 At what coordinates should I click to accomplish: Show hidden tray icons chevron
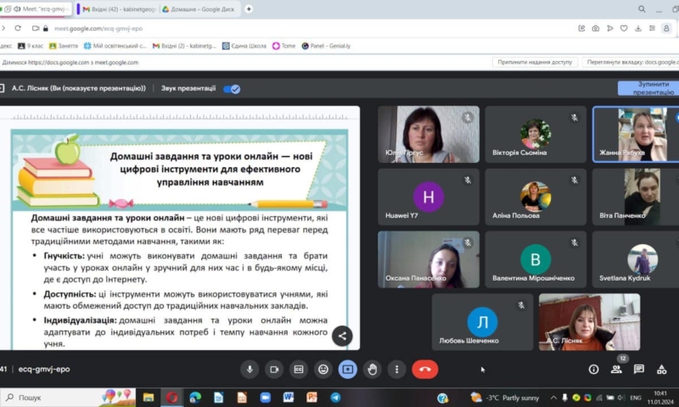tap(554, 398)
